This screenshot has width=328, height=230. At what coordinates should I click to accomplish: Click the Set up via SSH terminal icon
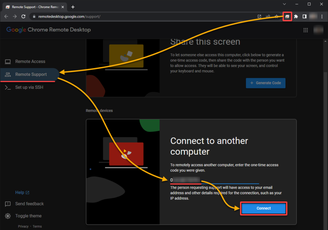coord(8,87)
